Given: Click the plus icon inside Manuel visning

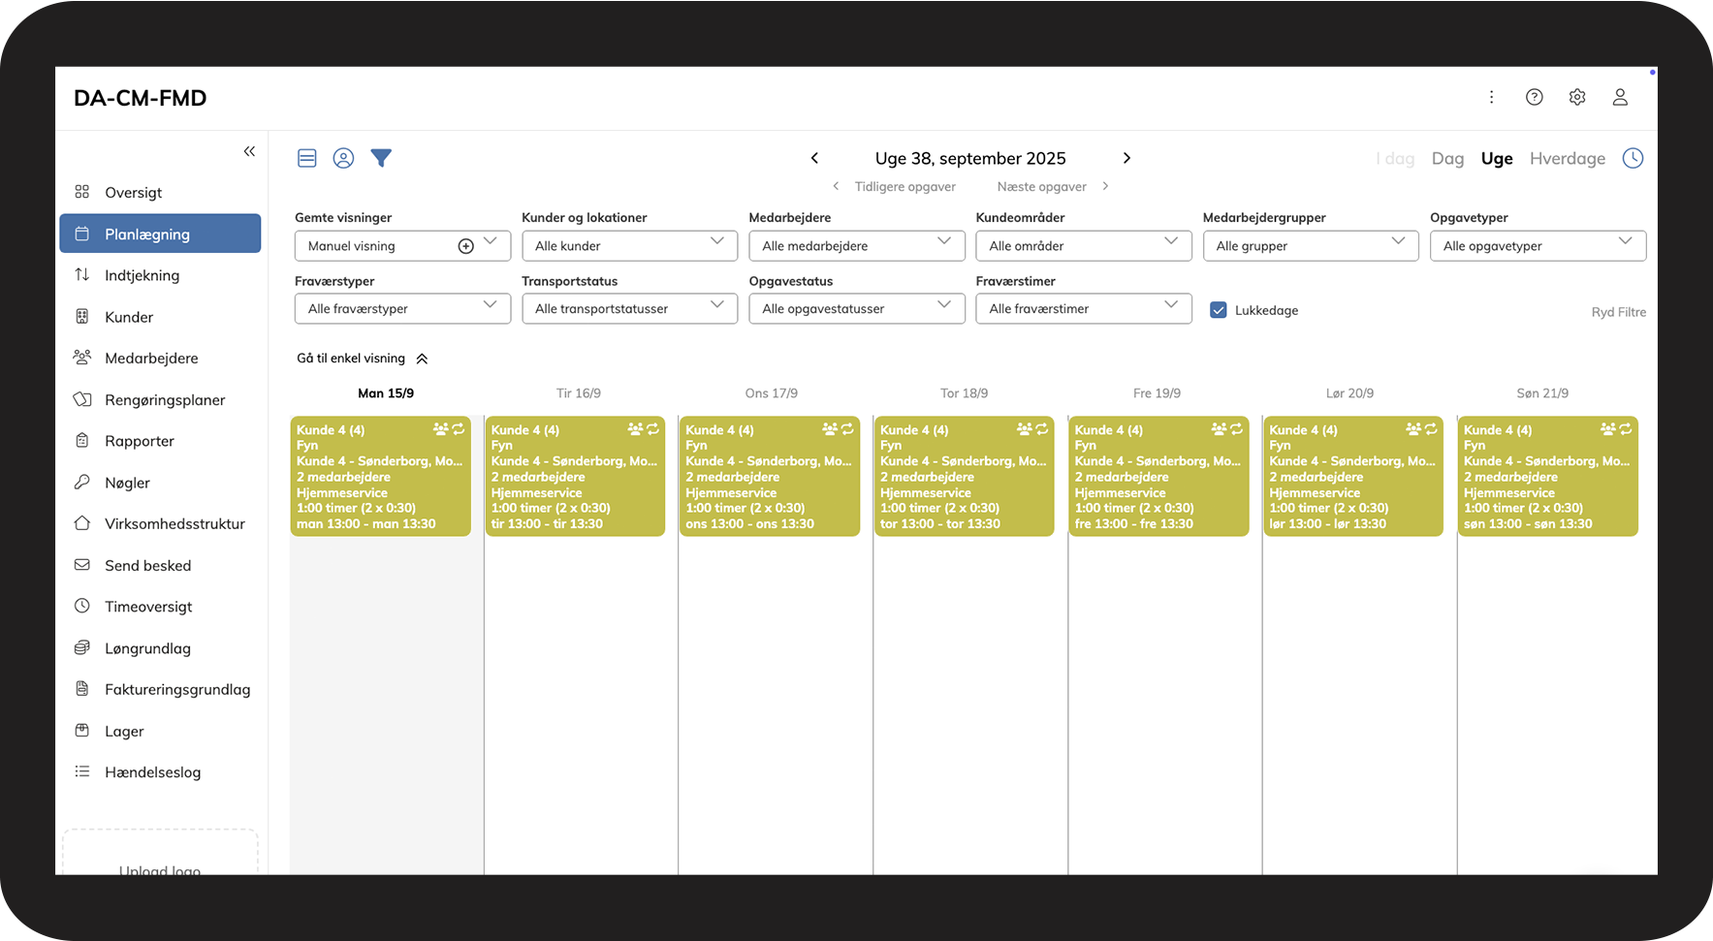Looking at the screenshot, I should [465, 245].
